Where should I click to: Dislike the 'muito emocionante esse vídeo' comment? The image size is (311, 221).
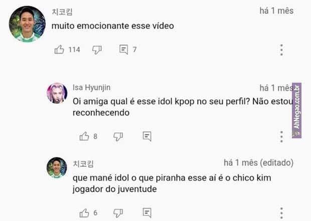(97, 50)
